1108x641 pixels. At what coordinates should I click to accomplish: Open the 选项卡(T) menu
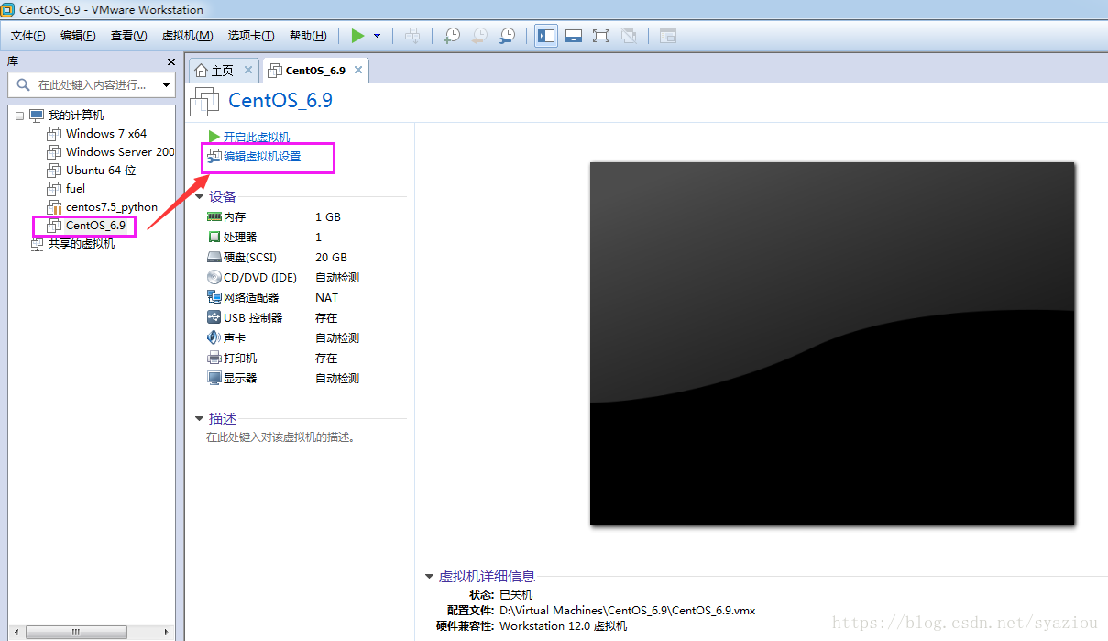tap(251, 36)
